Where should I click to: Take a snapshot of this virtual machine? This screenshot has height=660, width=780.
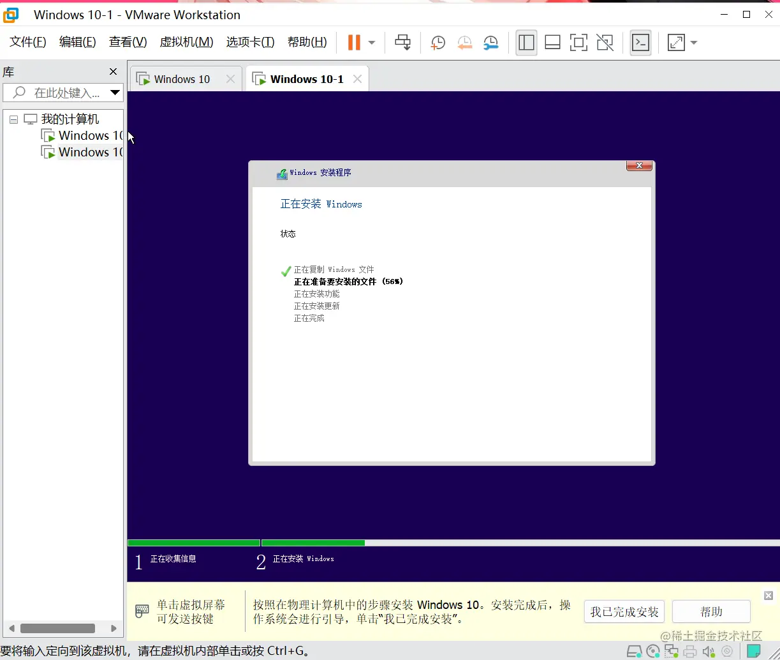click(x=438, y=43)
